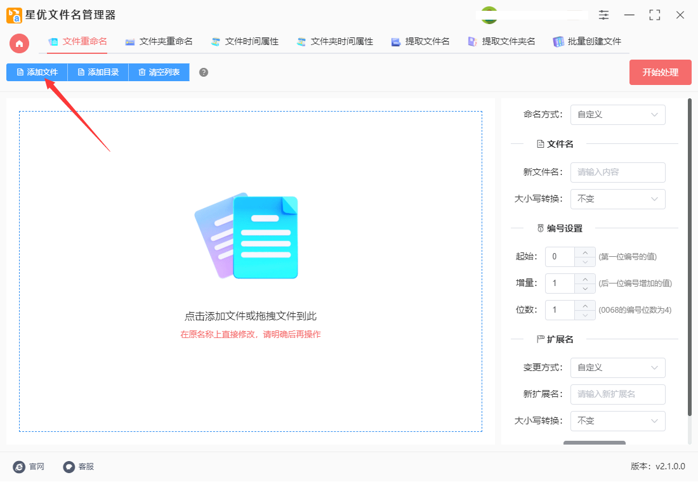Click the 文件名 section header

tap(555, 144)
